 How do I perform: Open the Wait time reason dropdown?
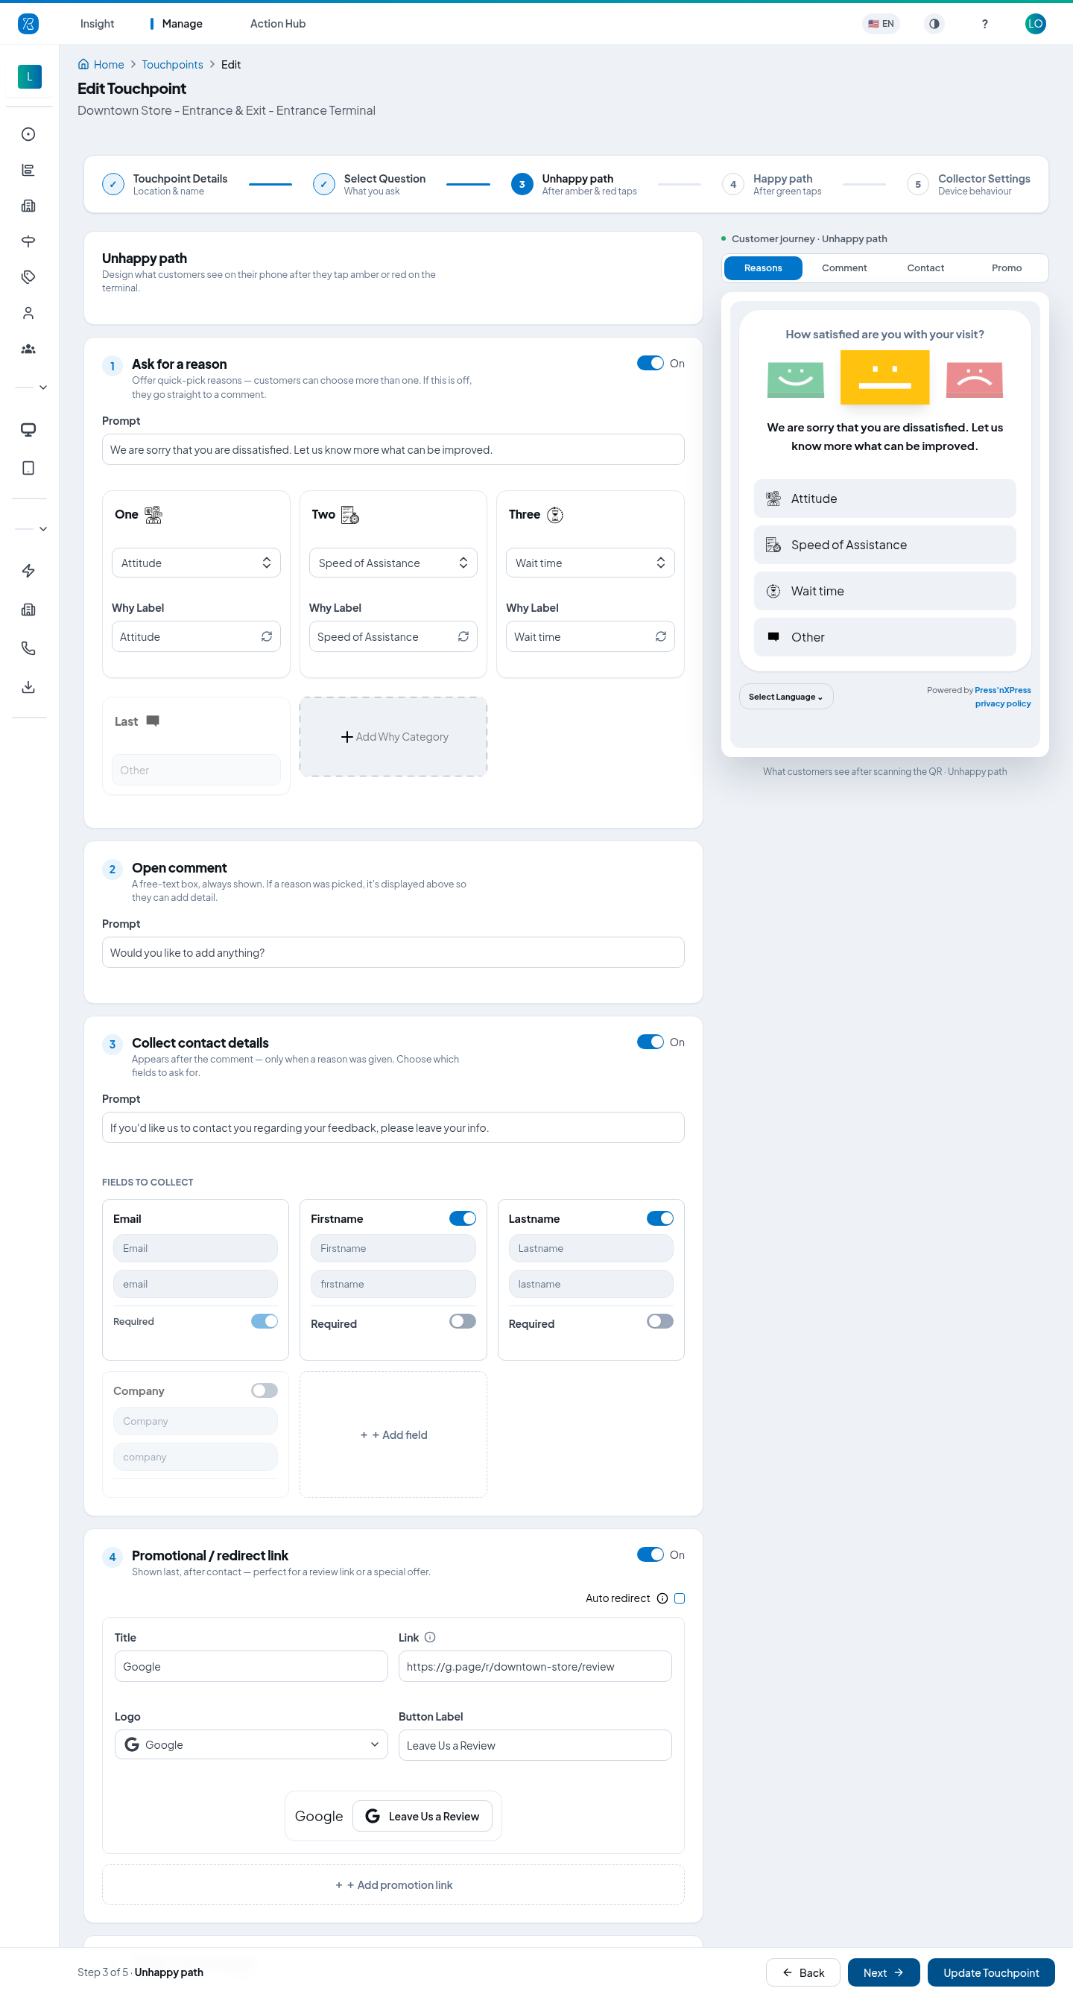click(x=590, y=563)
